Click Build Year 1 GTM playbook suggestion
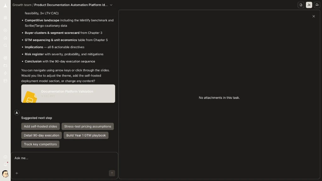This screenshot has width=322, height=181. 86,135
